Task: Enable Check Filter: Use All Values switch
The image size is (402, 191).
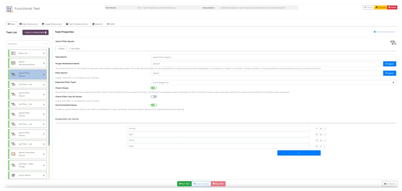Action: [154, 97]
